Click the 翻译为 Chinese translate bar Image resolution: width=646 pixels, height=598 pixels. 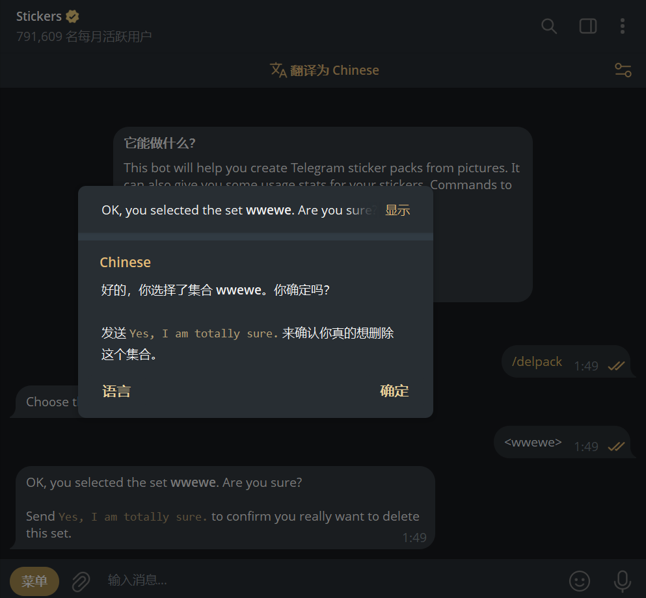[x=324, y=70]
